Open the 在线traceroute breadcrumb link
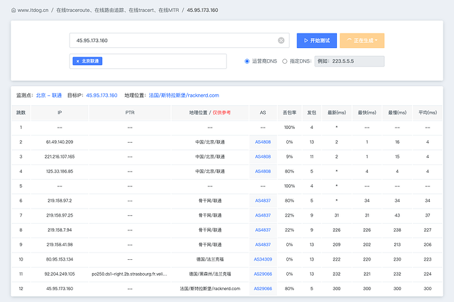The width and height of the screenshot is (454, 302). tap(118, 10)
